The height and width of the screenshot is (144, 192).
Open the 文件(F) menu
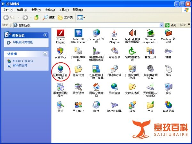coord(8,10)
